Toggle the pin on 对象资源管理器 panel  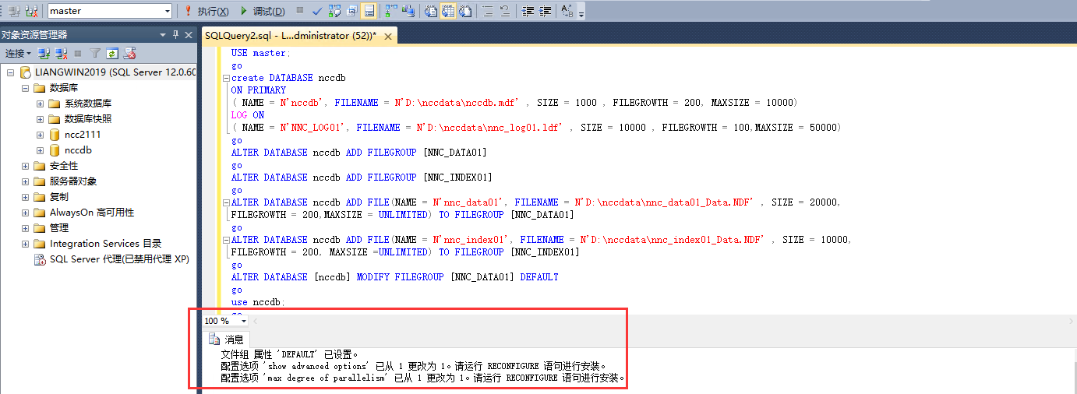176,35
